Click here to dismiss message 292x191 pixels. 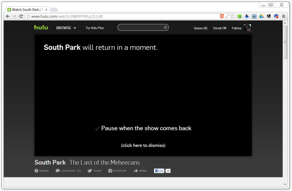coord(143,145)
